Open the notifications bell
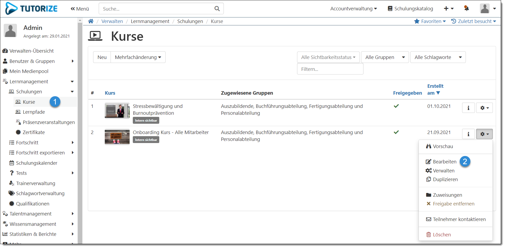 (x=466, y=8)
